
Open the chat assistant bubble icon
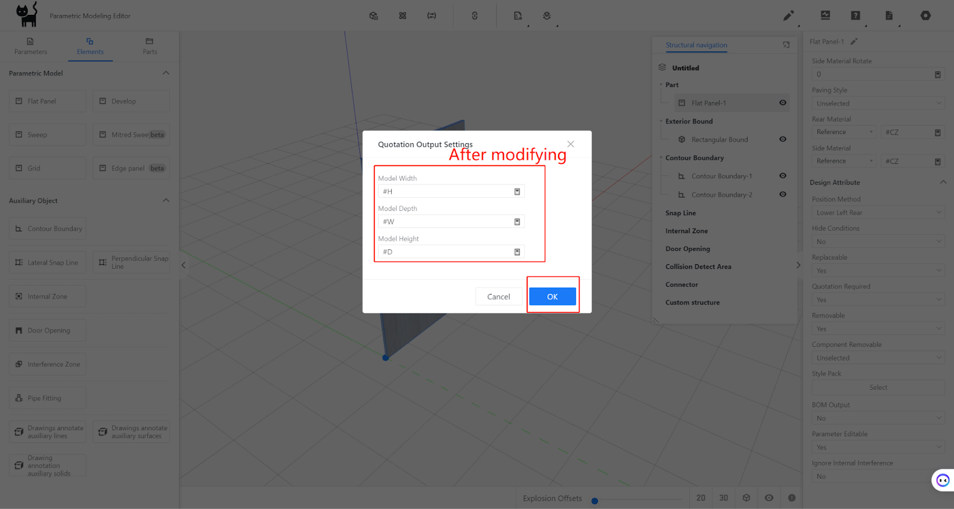coord(943,480)
